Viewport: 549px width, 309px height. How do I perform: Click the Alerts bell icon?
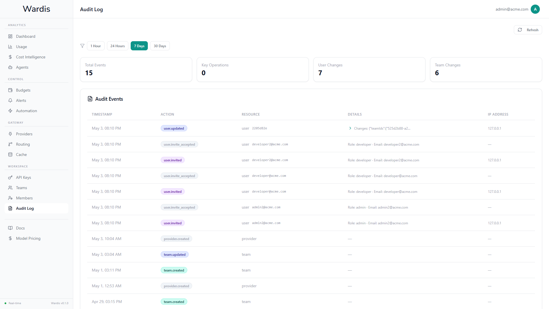point(10,100)
